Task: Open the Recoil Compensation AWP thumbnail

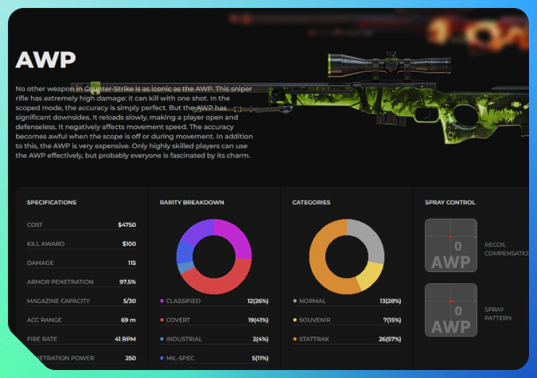Action: (x=451, y=245)
